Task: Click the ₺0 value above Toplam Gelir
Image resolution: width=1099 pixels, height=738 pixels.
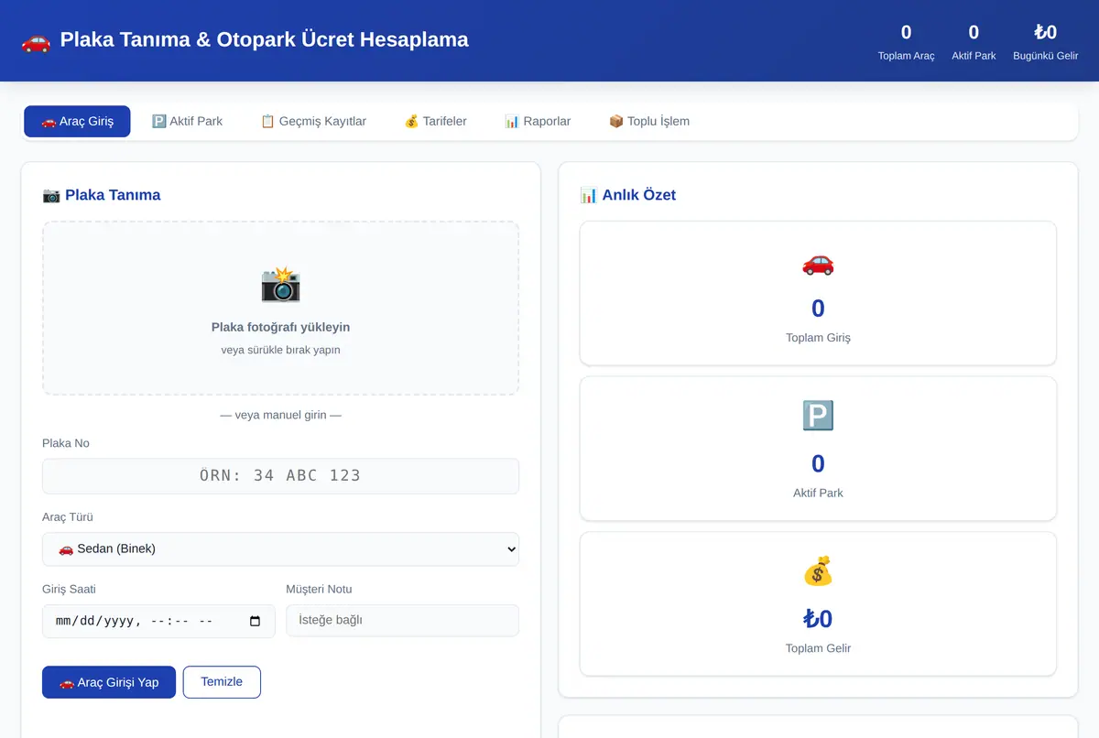Action: click(818, 619)
